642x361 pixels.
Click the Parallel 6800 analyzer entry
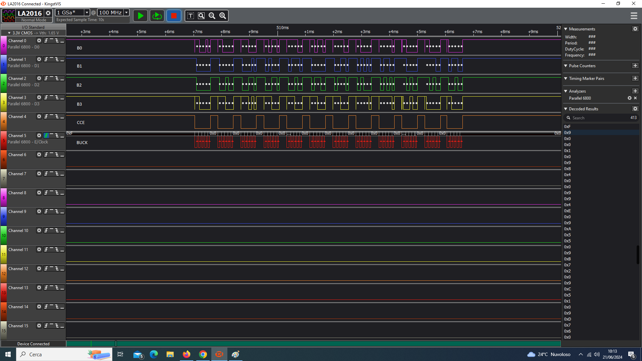click(580, 98)
